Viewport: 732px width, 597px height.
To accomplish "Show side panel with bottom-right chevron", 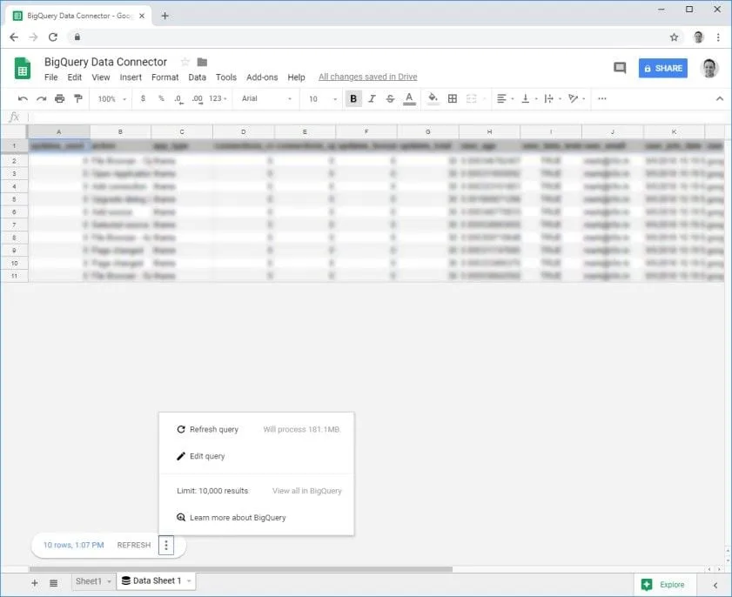I will click(x=715, y=585).
